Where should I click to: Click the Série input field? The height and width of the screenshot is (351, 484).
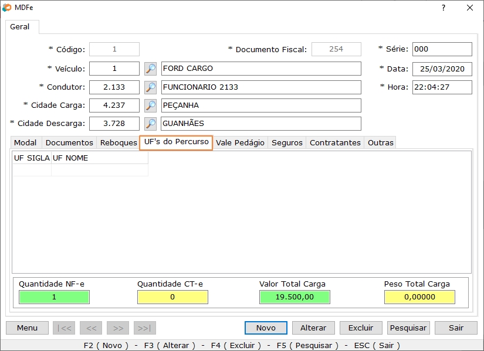coord(442,49)
